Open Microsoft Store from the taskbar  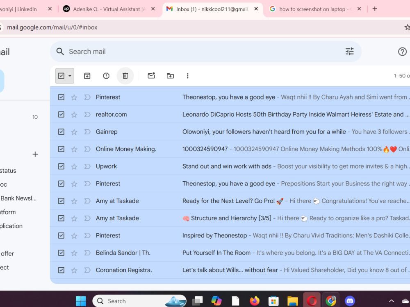coord(273,301)
